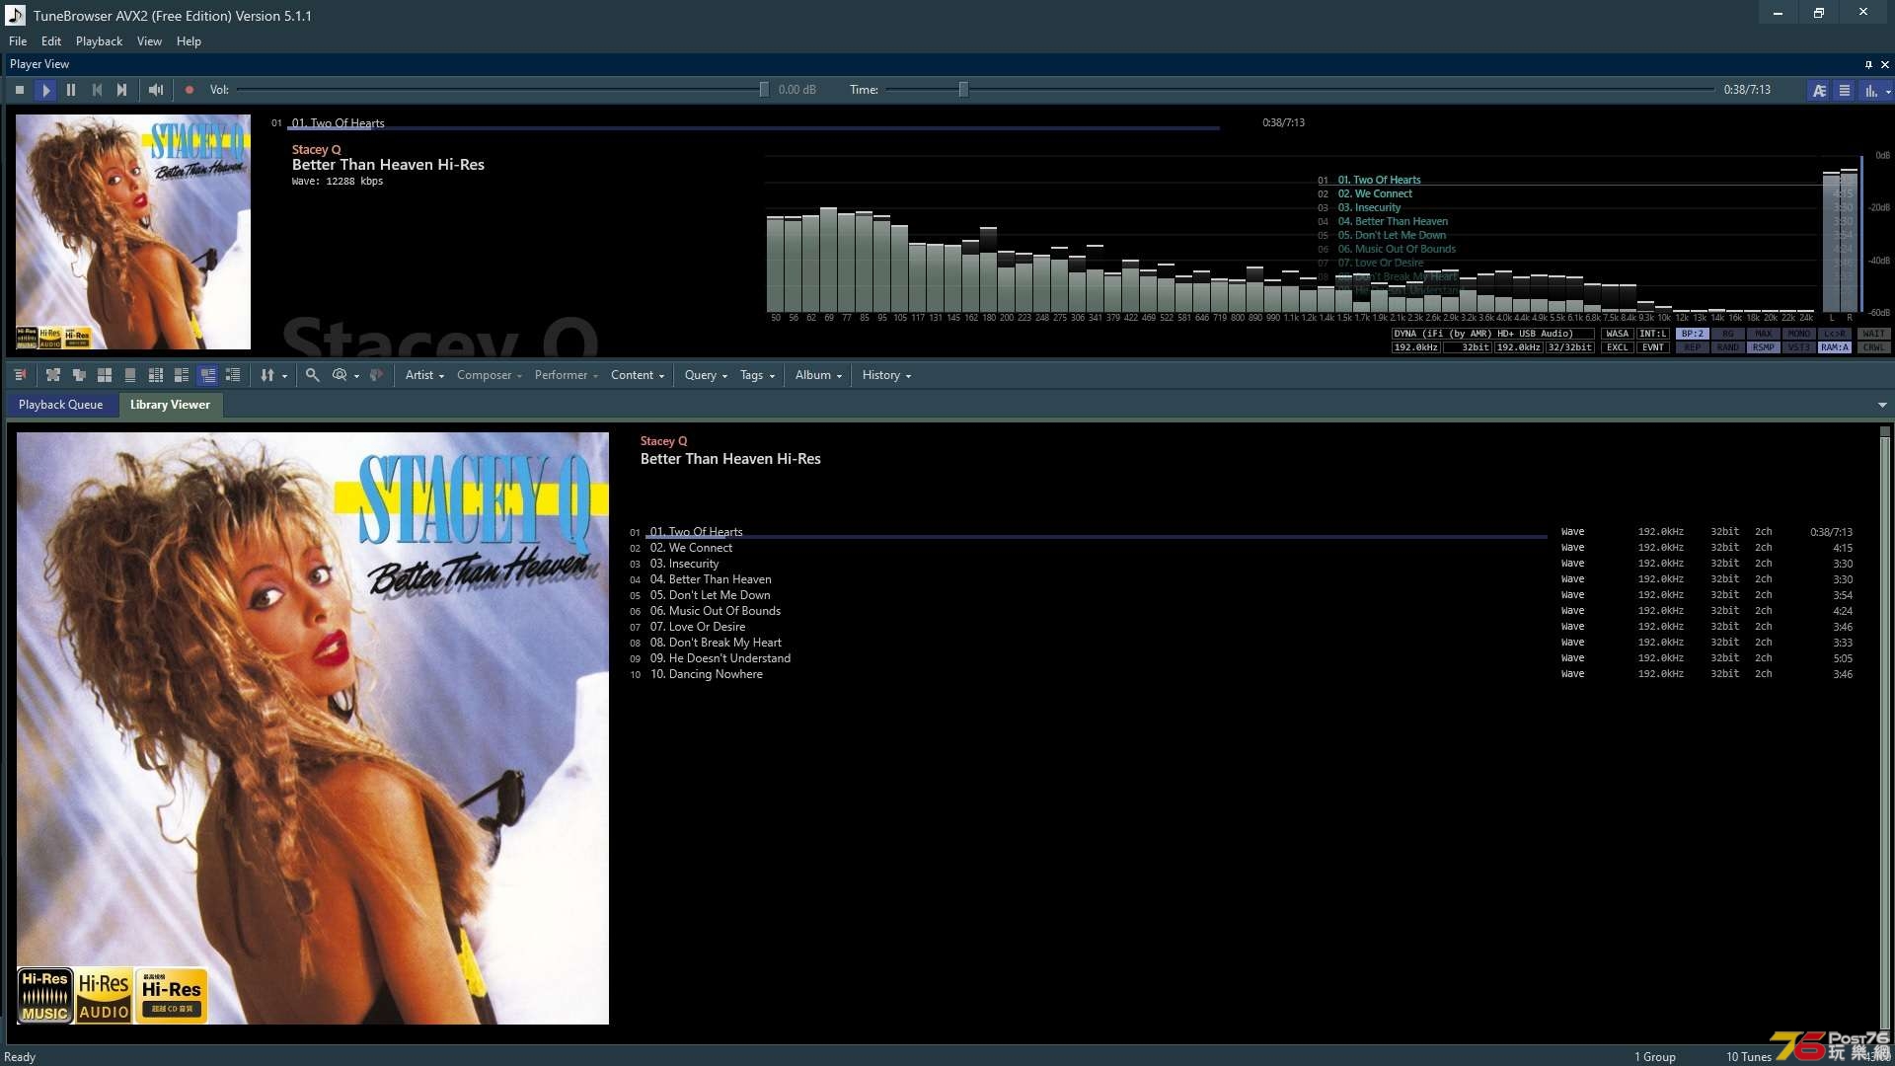Screen dimensions: 1895x1066
Task: Toggle the REP repeat indicator
Action: coord(1693,347)
